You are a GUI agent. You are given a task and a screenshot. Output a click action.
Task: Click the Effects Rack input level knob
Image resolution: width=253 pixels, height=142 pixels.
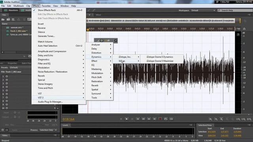click(x=15, y=112)
